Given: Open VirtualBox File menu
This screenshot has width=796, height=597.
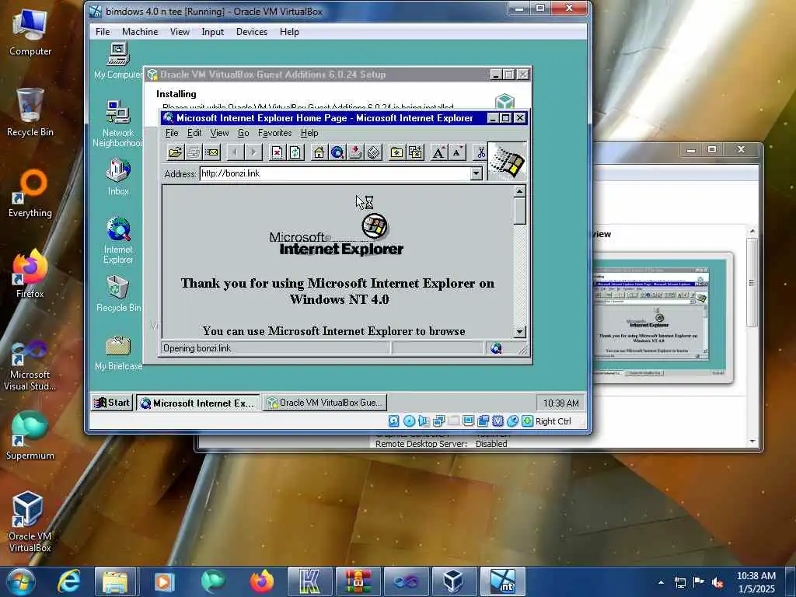Looking at the screenshot, I should pyautogui.click(x=103, y=31).
